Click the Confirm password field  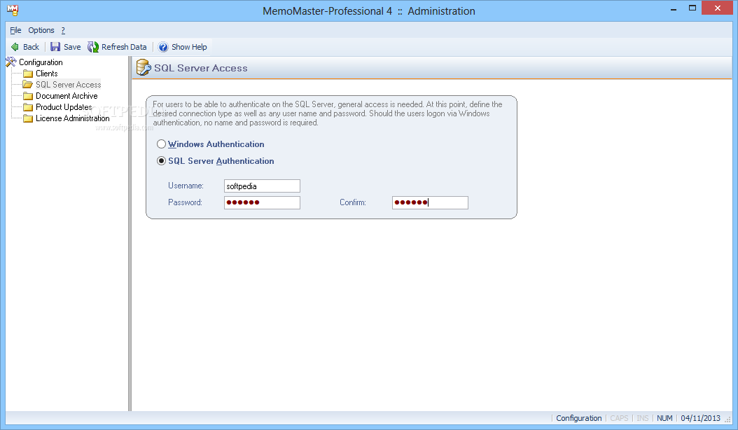click(x=430, y=202)
